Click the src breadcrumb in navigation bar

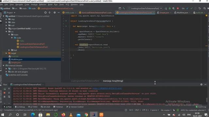click(x=15, y=8)
